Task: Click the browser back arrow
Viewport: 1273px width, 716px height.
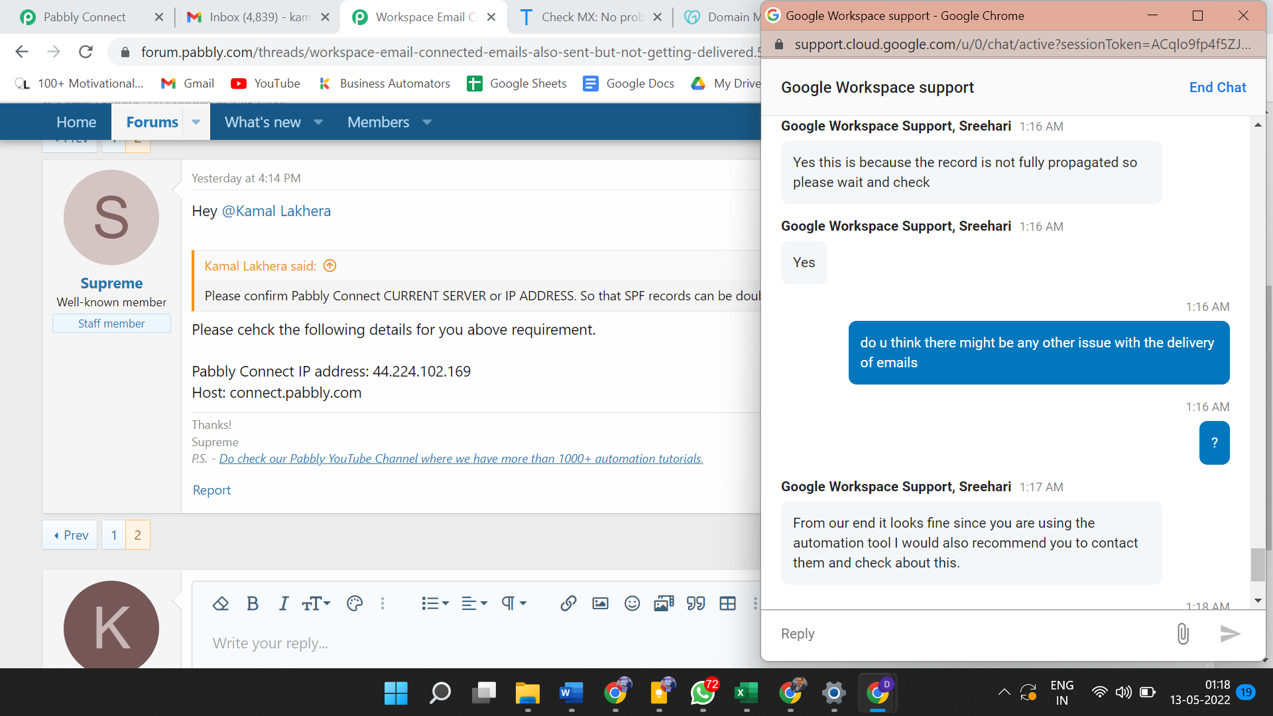Action: pos(22,52)
